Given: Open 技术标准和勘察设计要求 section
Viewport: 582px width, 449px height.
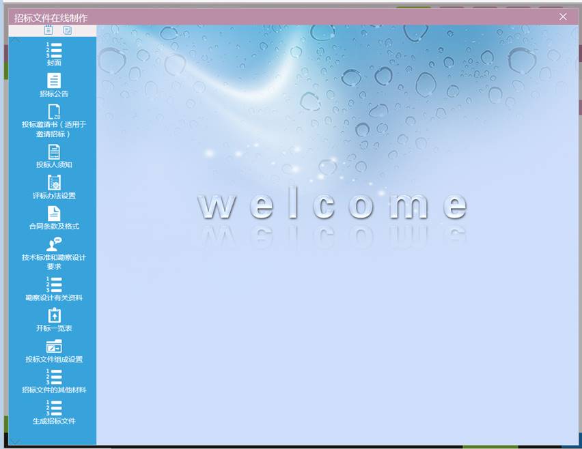Looking at the screenshot, I should tap(54, 254).
